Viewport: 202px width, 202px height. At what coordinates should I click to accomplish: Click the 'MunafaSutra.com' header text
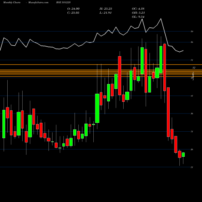point(38,2)
